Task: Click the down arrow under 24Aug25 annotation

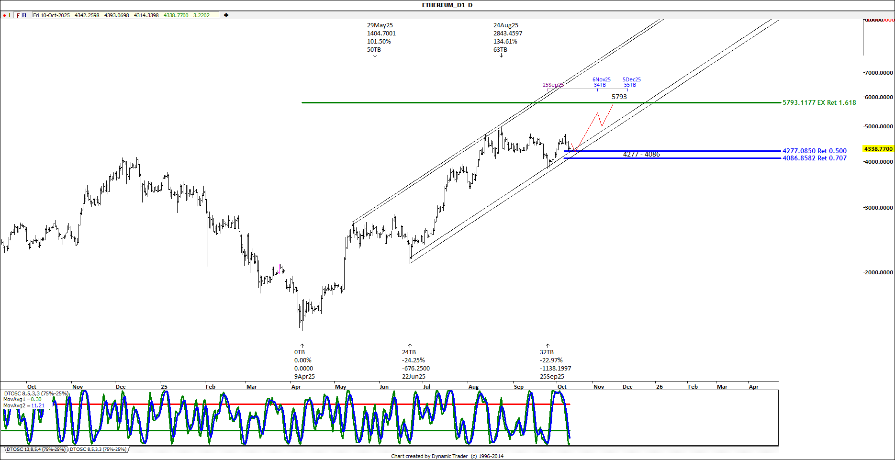Action: (501, 56)
